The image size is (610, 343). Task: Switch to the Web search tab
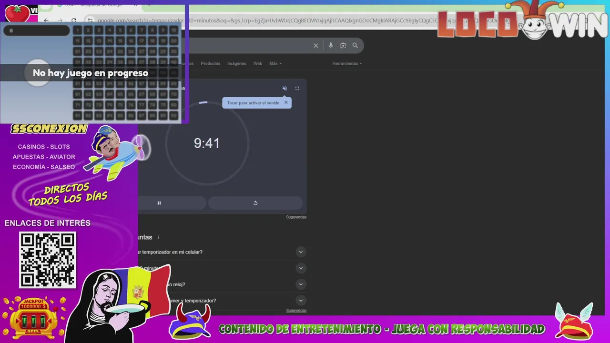257,63
